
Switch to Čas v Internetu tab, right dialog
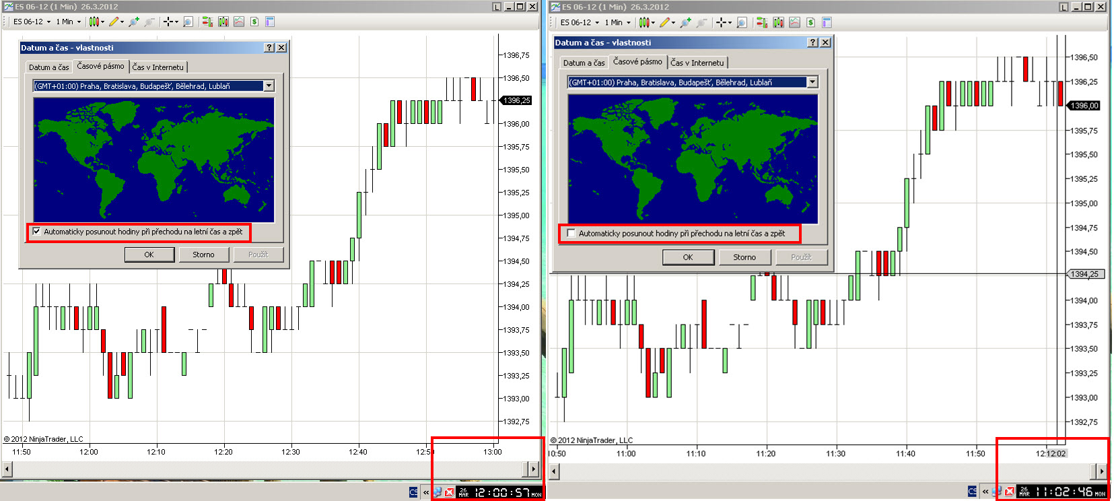pos(697,63)
